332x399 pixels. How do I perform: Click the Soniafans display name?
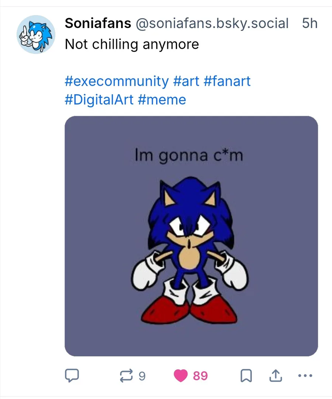98,23
